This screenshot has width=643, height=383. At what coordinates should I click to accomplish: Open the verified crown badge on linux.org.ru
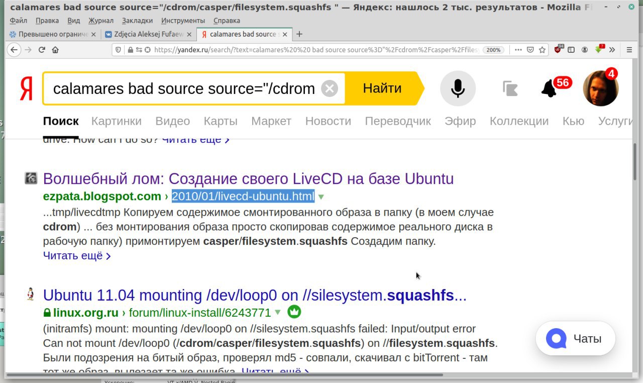click(x=294, y=312)
